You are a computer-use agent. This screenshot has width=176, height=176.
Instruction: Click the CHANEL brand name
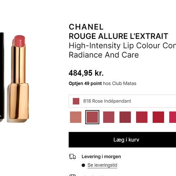(86, 27)
